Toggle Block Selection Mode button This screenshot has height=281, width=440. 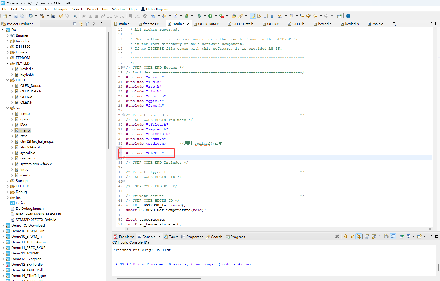coord(265,16)
